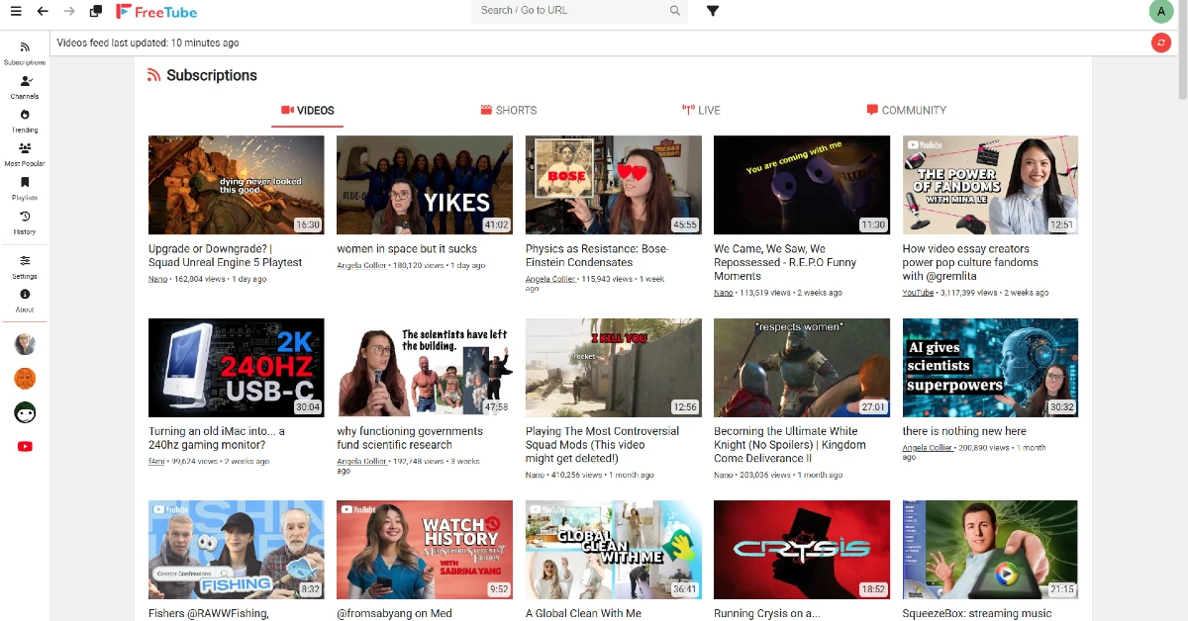Open Subscriptions in the sidebar
1188x621 pixels.
[25, 53]
